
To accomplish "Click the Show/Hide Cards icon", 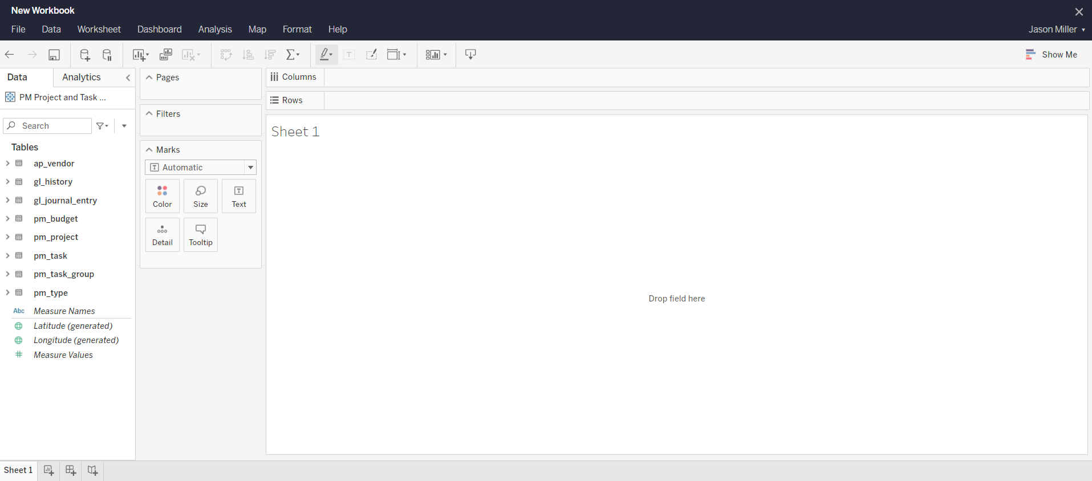I will [436, 55].
